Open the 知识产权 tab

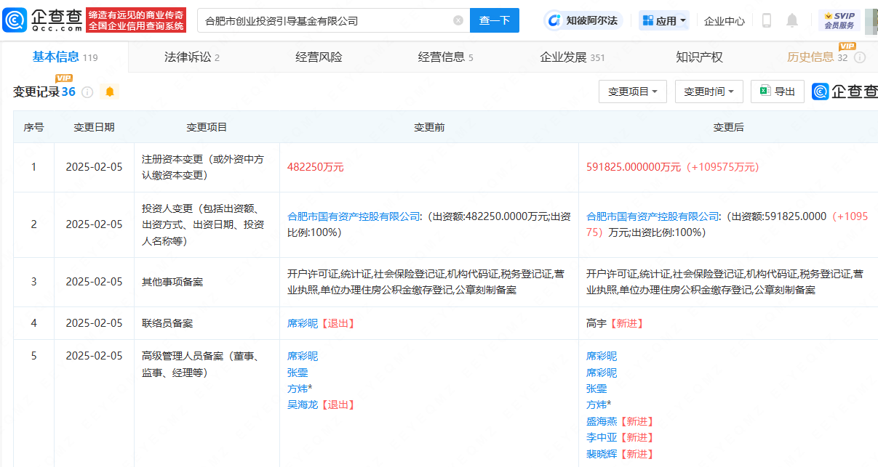pyautogui.click(x=699, y=57)
